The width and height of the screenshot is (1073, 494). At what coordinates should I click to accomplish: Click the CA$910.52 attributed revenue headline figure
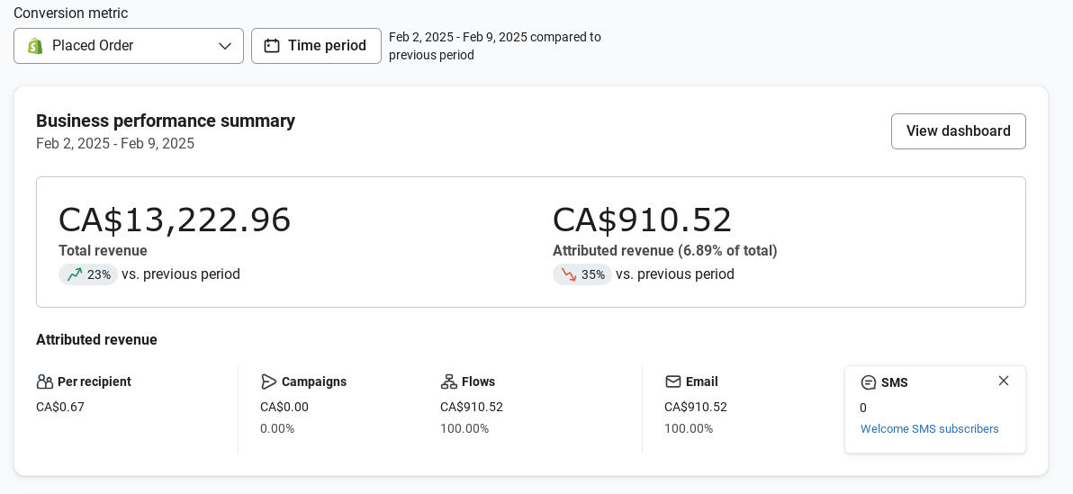642,220
